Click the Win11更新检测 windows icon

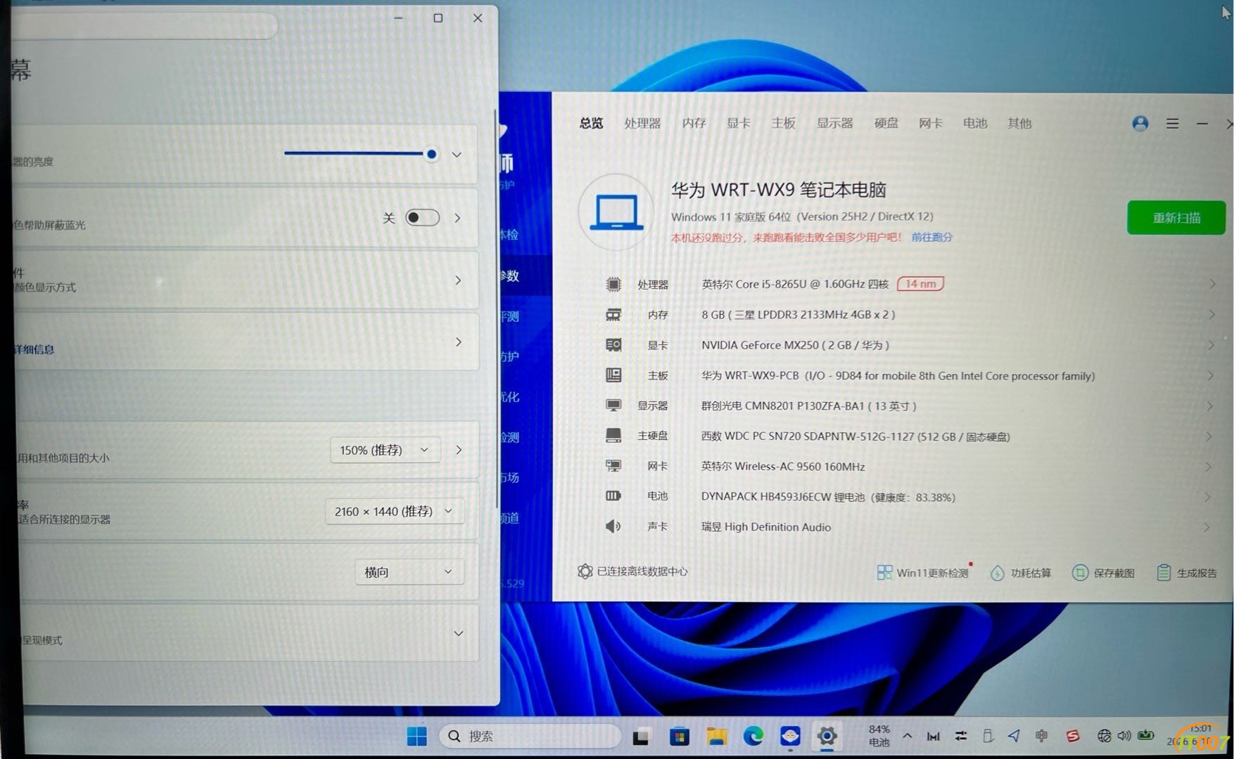click(884, 573)
